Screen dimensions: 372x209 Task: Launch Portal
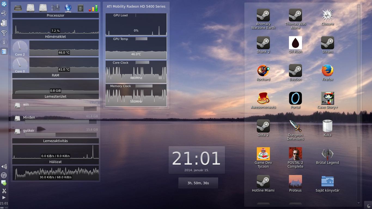coord(295,100)
